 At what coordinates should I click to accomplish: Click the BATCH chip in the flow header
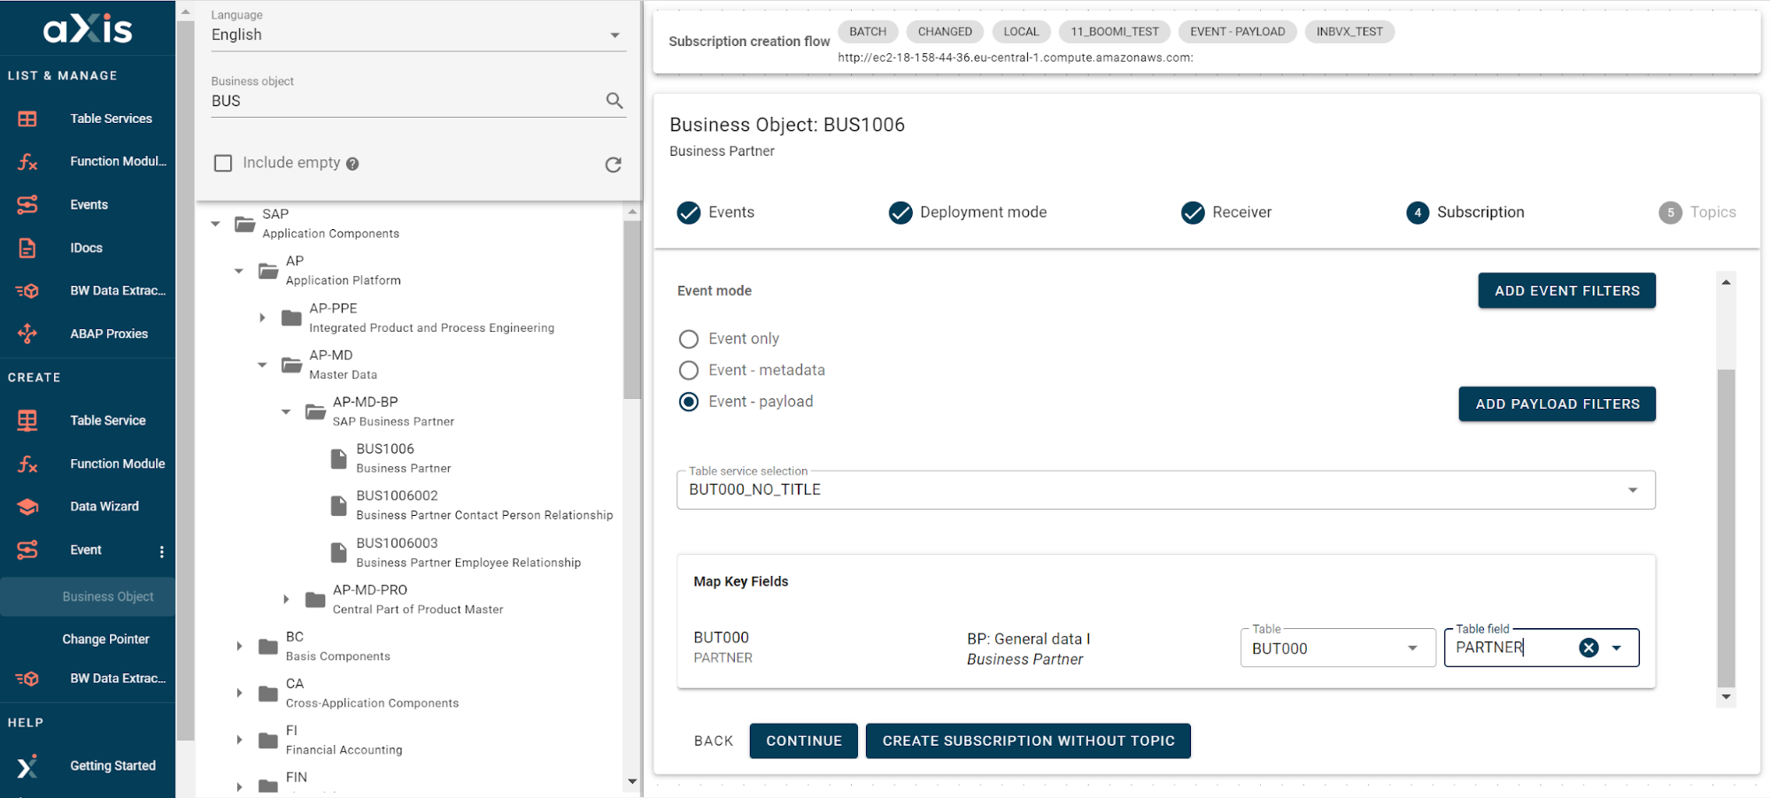867,31
